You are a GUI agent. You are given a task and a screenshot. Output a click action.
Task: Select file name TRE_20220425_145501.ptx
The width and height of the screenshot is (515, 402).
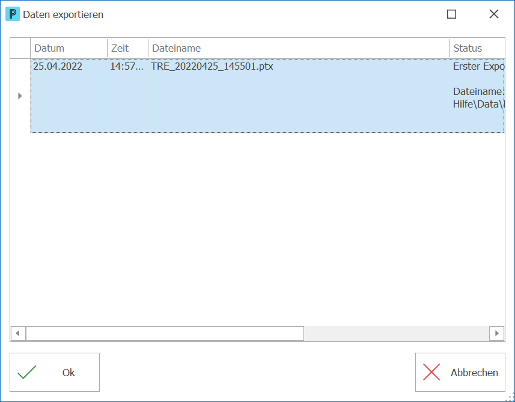click(299, 96)
